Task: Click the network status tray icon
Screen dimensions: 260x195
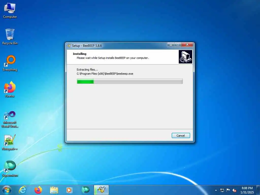Action: coord(222,190)
